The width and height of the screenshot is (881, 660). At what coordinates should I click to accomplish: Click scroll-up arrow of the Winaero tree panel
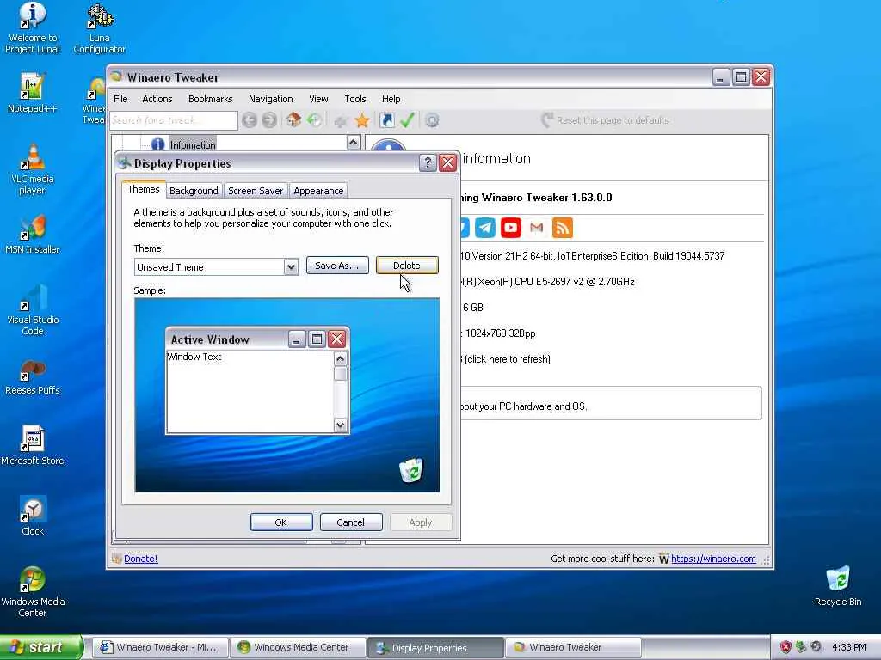pos(353,143)
